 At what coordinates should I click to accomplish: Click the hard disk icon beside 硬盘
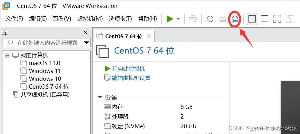(107, 126)
